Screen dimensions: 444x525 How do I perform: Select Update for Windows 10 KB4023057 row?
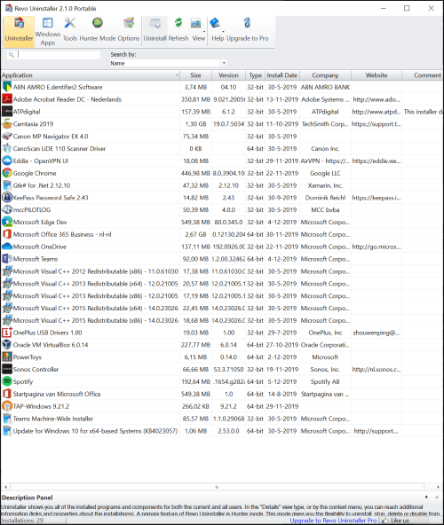pos(221,431)
